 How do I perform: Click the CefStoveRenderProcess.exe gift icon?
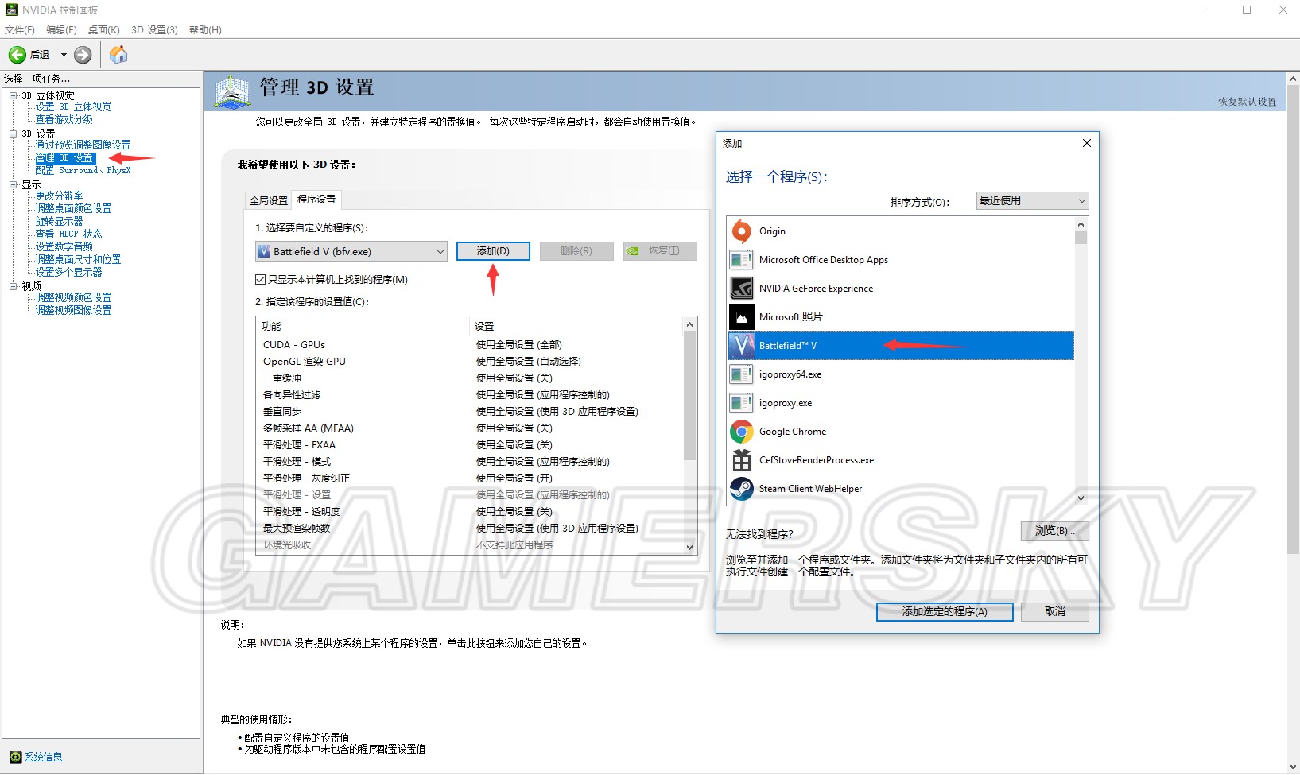[741, 460]
